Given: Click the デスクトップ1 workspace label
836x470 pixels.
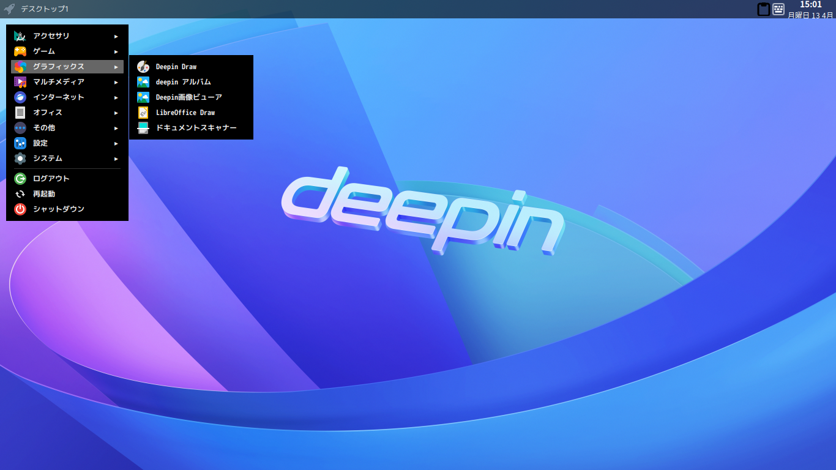Looking at the screenshot, I should (45, 9).
